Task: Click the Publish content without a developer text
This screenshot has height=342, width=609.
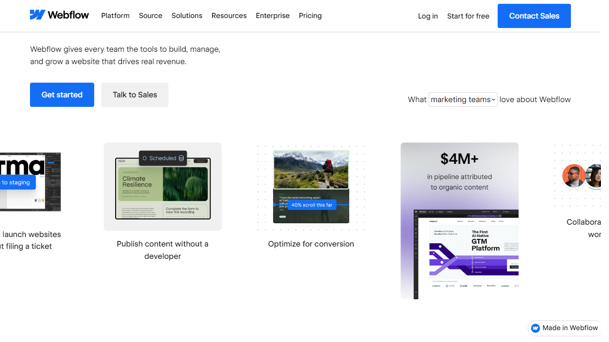Action: point(163,250)
